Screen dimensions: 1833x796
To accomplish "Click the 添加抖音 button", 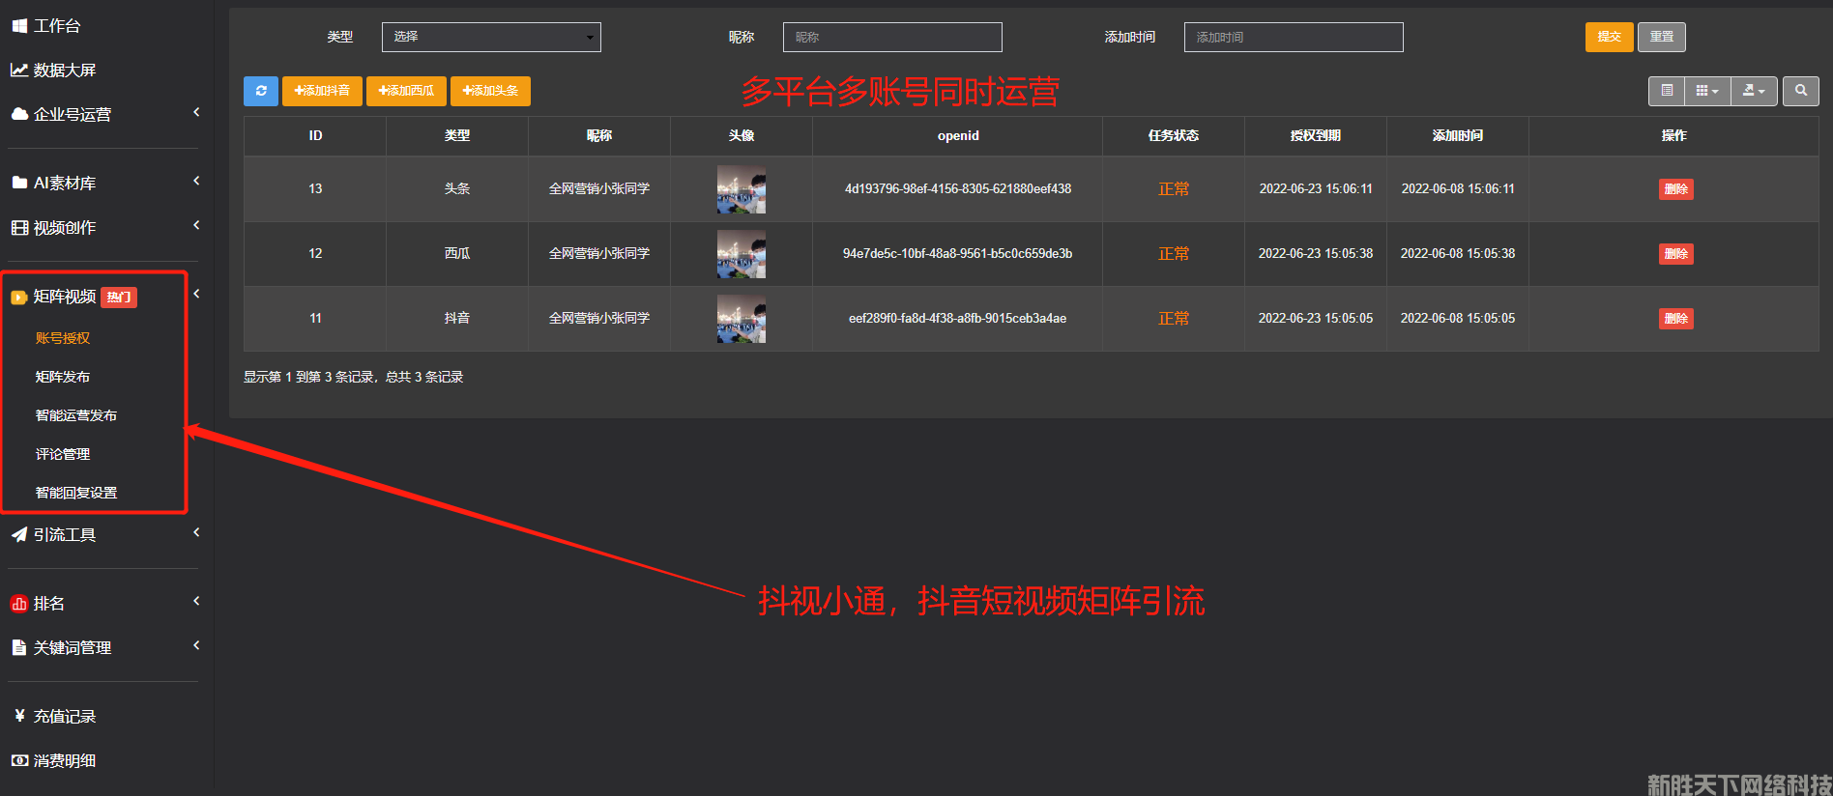I will coord(322,91).
